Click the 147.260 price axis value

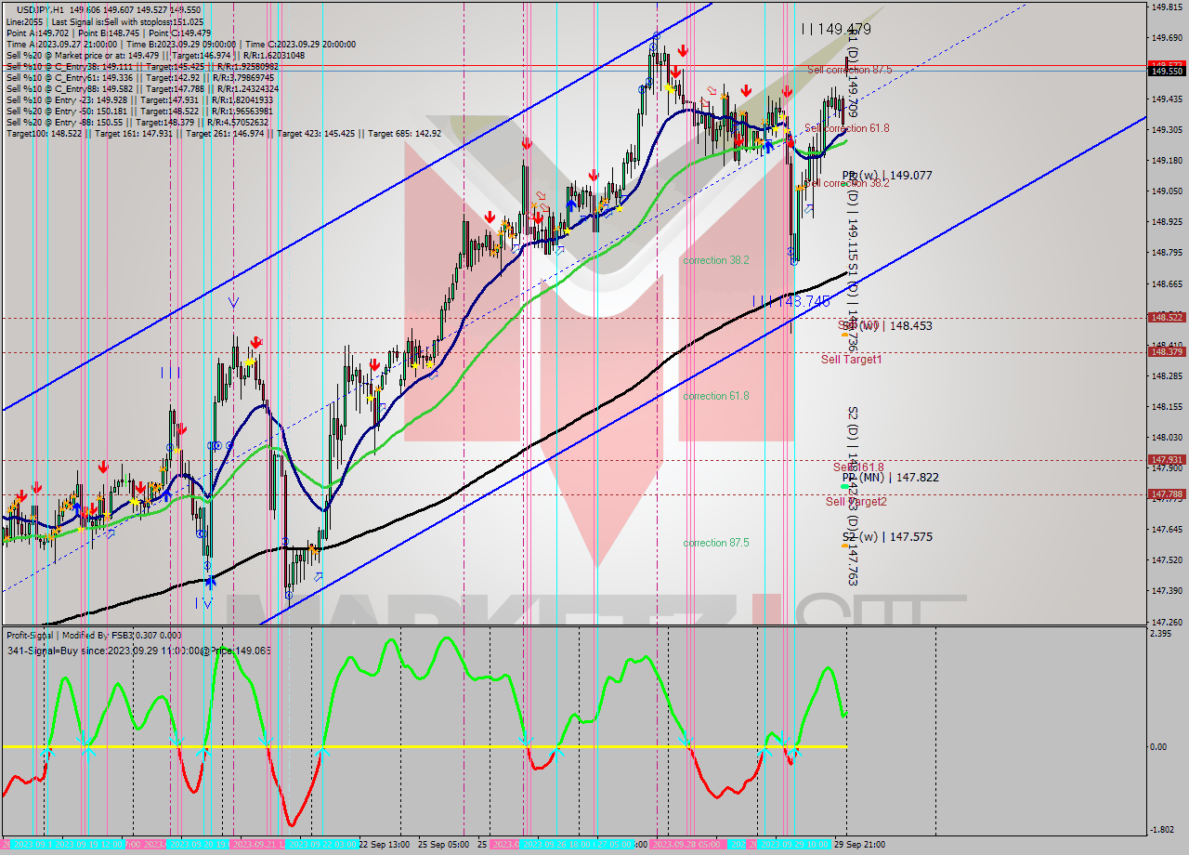(1167, 622)
